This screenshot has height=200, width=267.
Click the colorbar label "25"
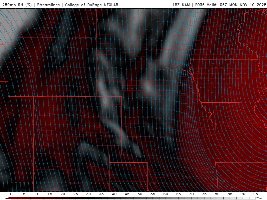(76, 194)
